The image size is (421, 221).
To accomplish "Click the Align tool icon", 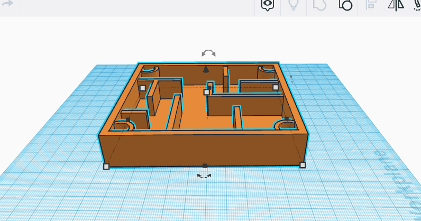I will click(x=371, y=5).
